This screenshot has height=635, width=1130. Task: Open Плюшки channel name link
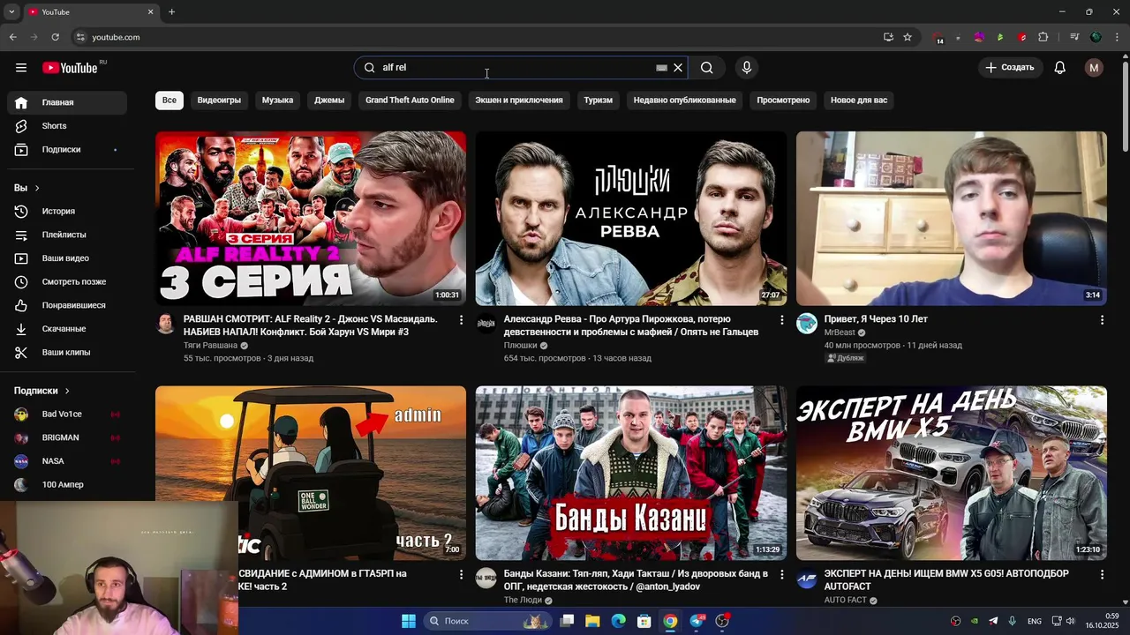(521, 346)
